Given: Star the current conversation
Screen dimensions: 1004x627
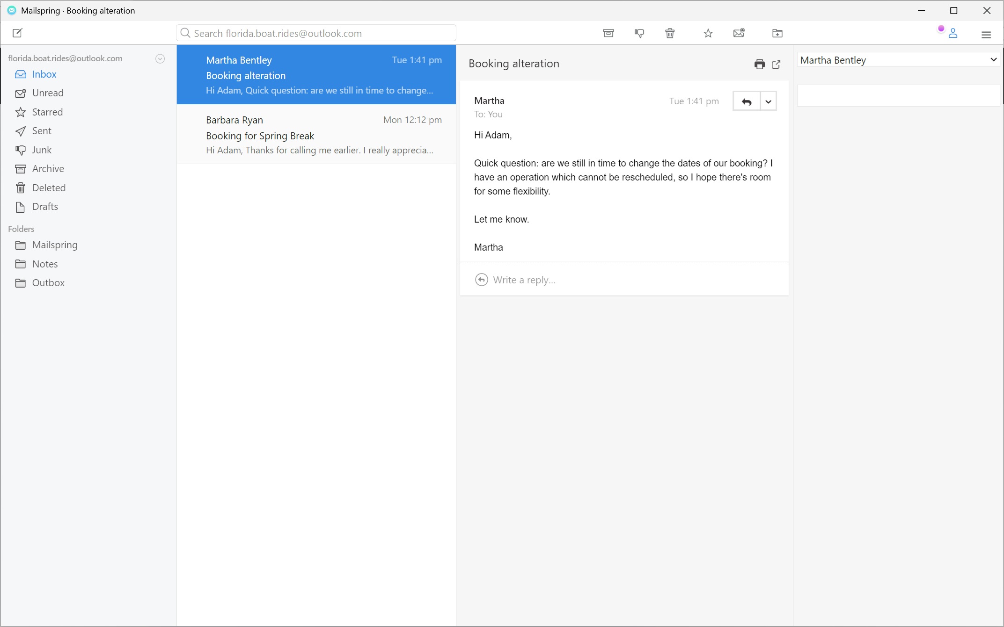Looking at the screenshot, I should (x=708, y=33).
